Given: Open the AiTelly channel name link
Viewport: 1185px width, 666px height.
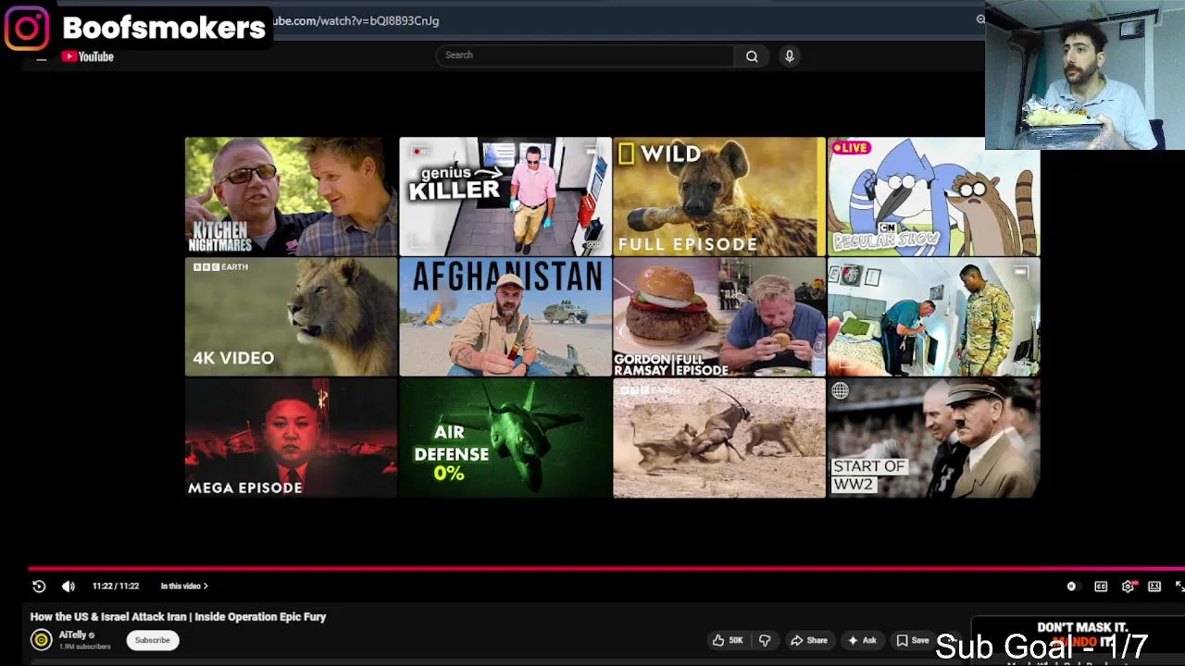Looking at the screenshot, I should tap(73, 635).
